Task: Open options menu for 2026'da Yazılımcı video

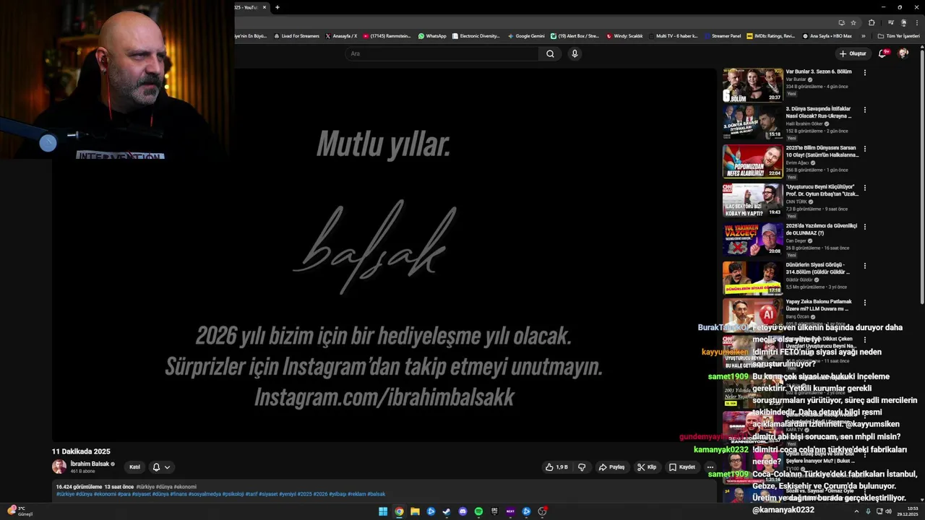Action: coord(864,227)
